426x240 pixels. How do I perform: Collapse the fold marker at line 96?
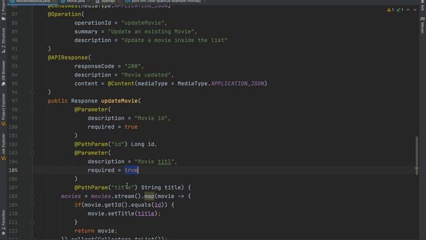coord(32,92)
